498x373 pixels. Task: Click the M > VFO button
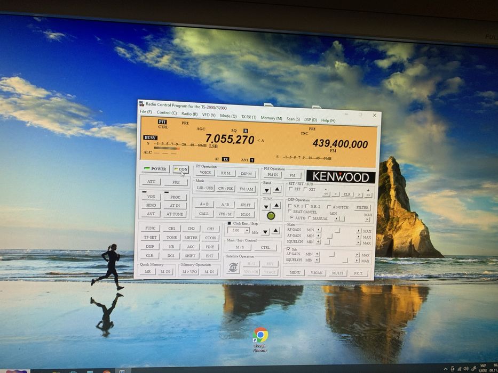pyautogui.click(x=189, y=272)
